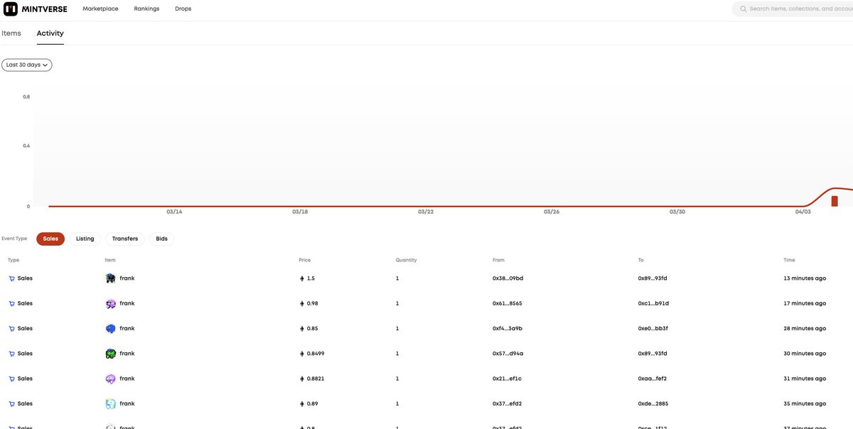Click the ETH icon beside price 0.85
Viewport: 853px width, 429px height.
coord(301,329)
